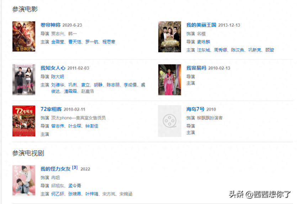Image resolution: width=297 pixels, height=204 pixels.
Task: Open the 我知女人心 title link
Action: click(x=53, y=68)
